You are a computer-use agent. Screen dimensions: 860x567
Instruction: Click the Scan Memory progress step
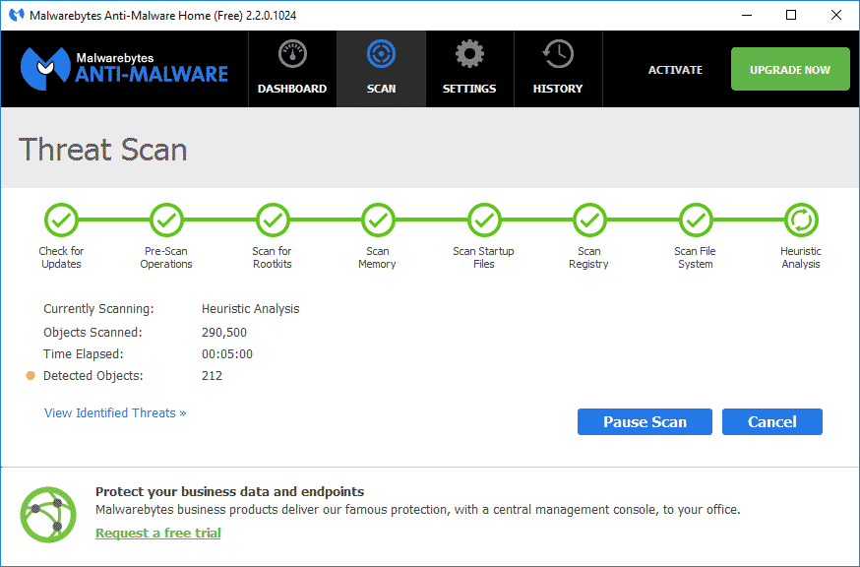tap(378, 220)
